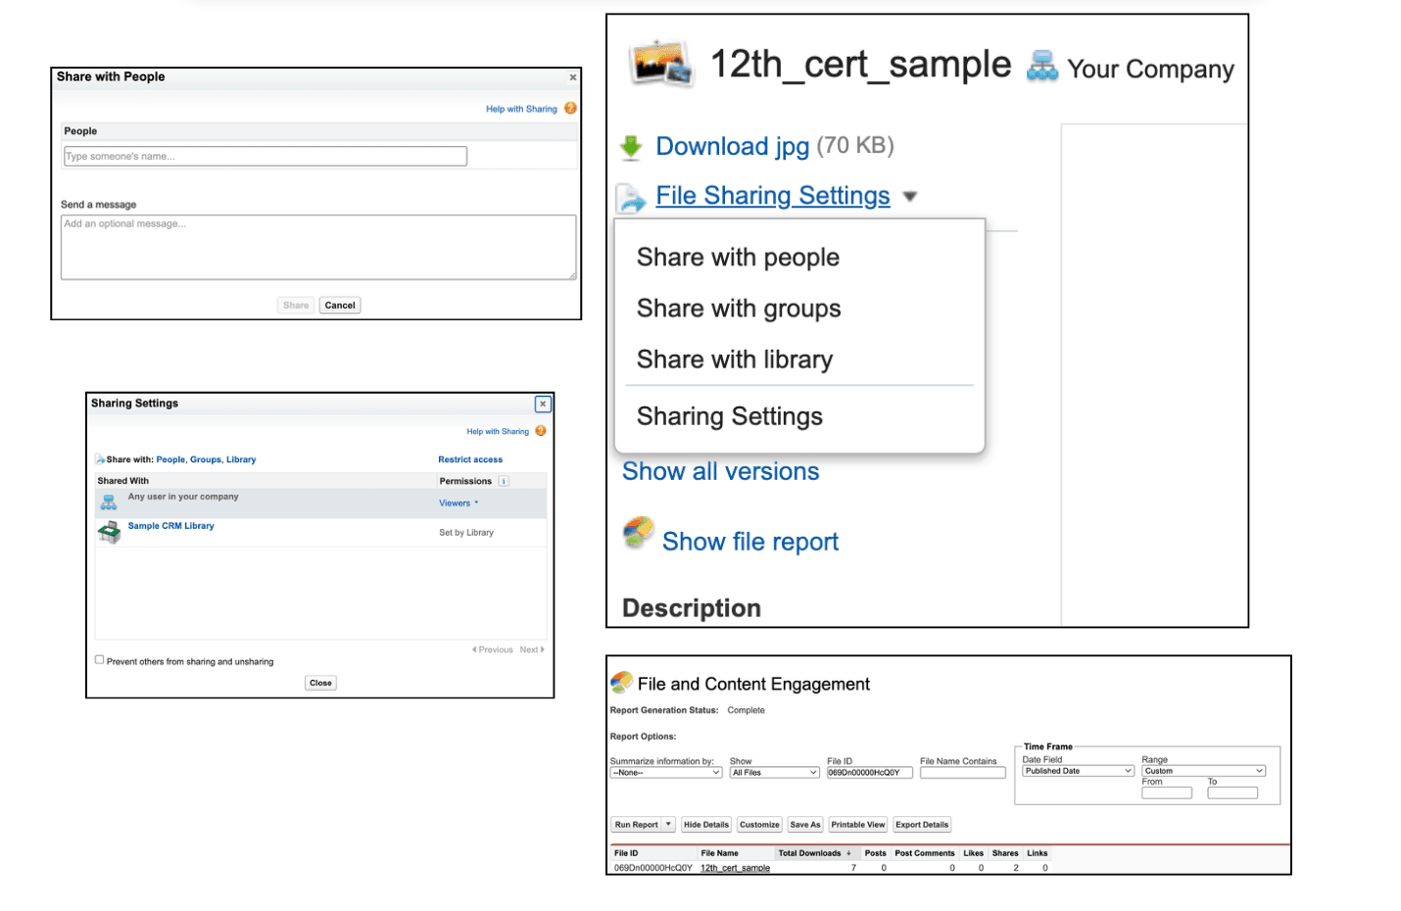Focus the Type someone's name field

coord(265,157)
